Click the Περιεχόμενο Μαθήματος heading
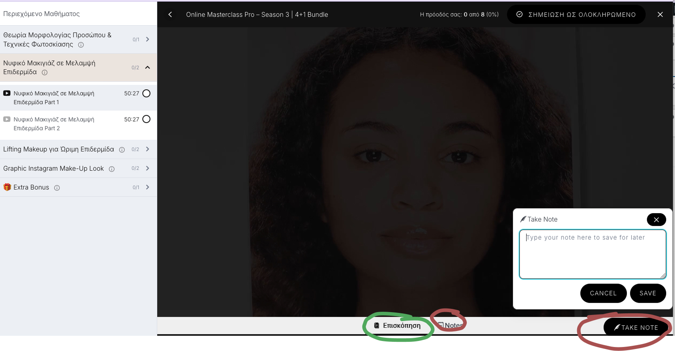The image size is (675, 351). click(x=41, y=14)
